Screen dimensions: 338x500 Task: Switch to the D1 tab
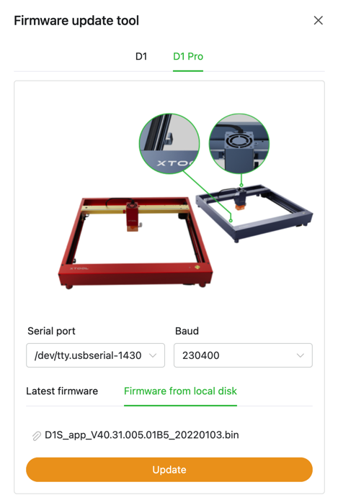click(x=141, y=56)
